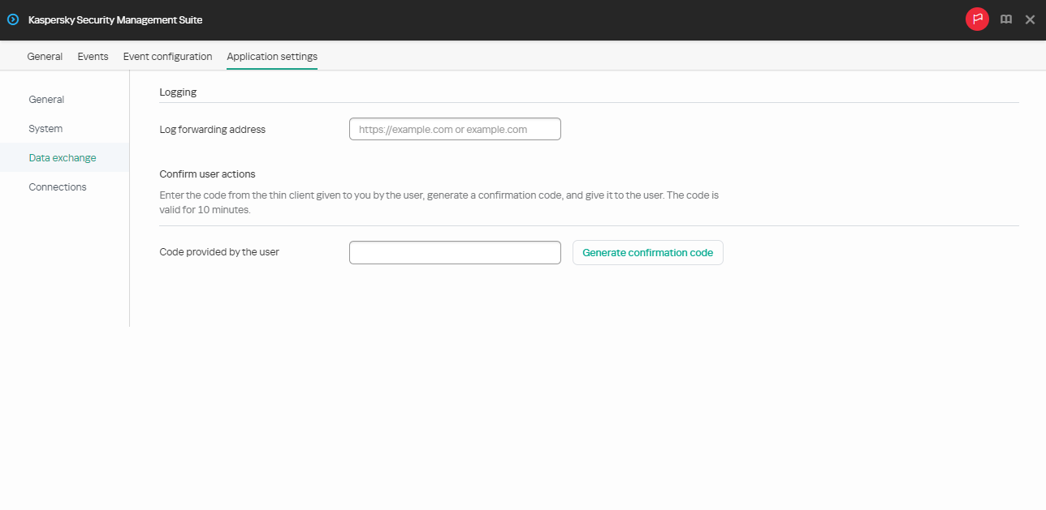Close the plug-in window with the X icon
This screenshot has width=1046, height=510.
(1030, 19)
